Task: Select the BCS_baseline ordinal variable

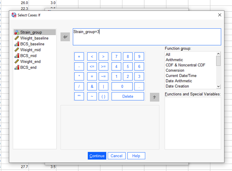Action: click(32, 44)
